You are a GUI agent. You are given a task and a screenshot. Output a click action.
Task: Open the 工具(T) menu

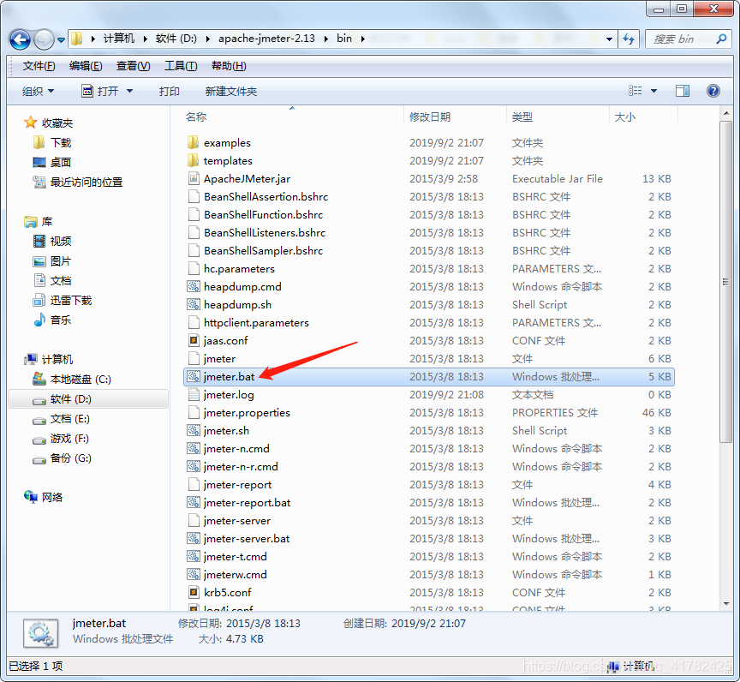tap(181, 66)
